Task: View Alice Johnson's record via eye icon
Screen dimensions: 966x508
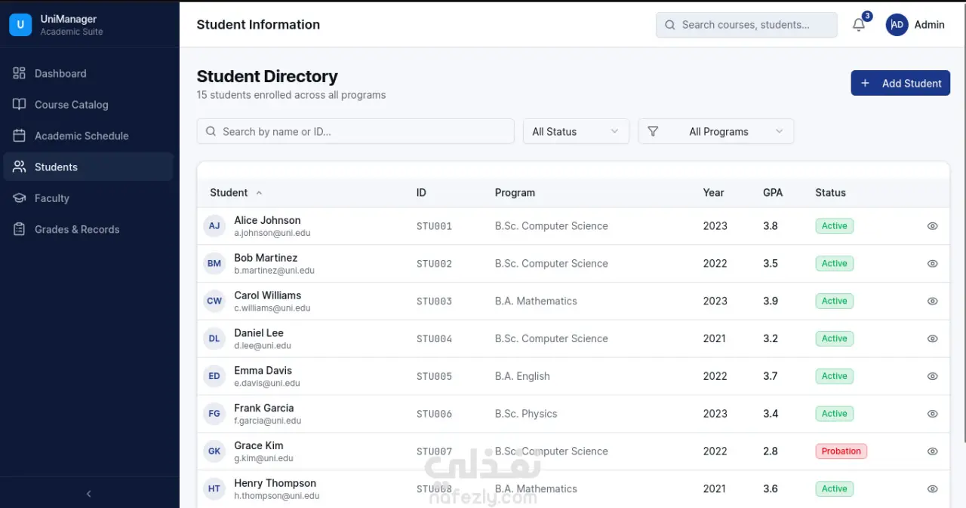Action: click(932, 226)
